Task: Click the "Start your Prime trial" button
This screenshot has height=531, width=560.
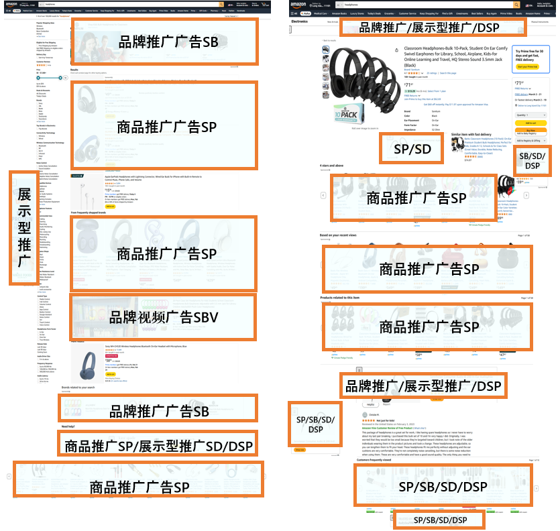Action: pyautogui.click(x=528, y=67)
